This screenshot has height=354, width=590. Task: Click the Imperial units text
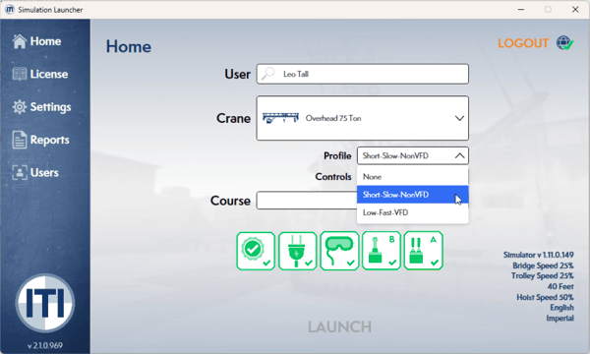coord(560,319)
